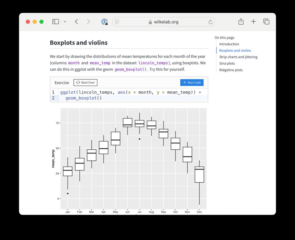Image resolution: width=295 pixels, height=240 pixels.
Task: Run the exercise with Run Code
Action: click(192, 83)
